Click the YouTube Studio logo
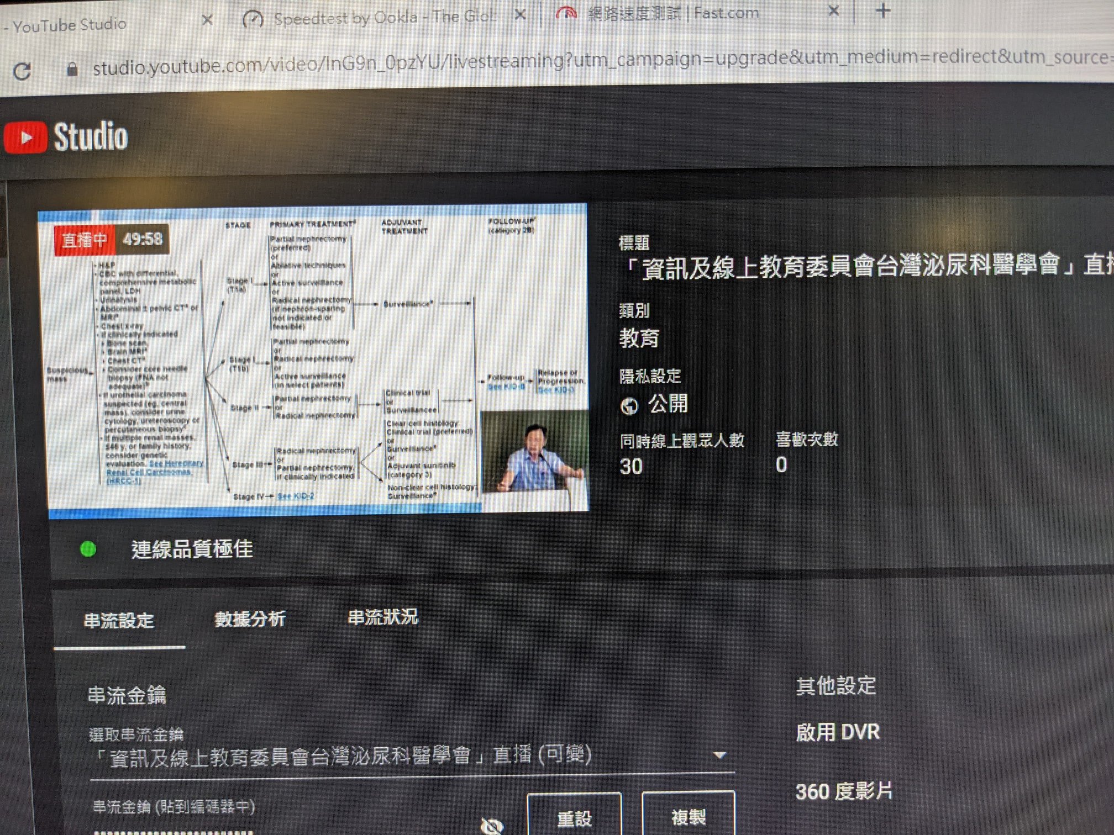The image size is (1114, 835). click(66, 136)
